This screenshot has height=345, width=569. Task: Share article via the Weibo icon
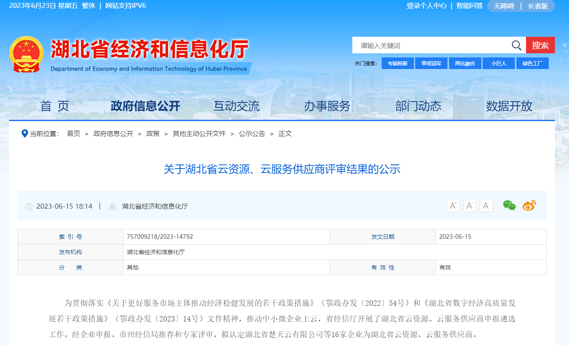click(x=529, y=205)
